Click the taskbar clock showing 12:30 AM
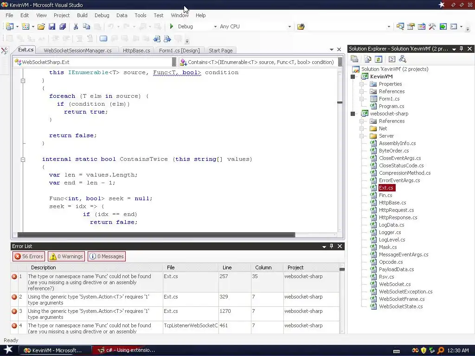 click(458, 350)
